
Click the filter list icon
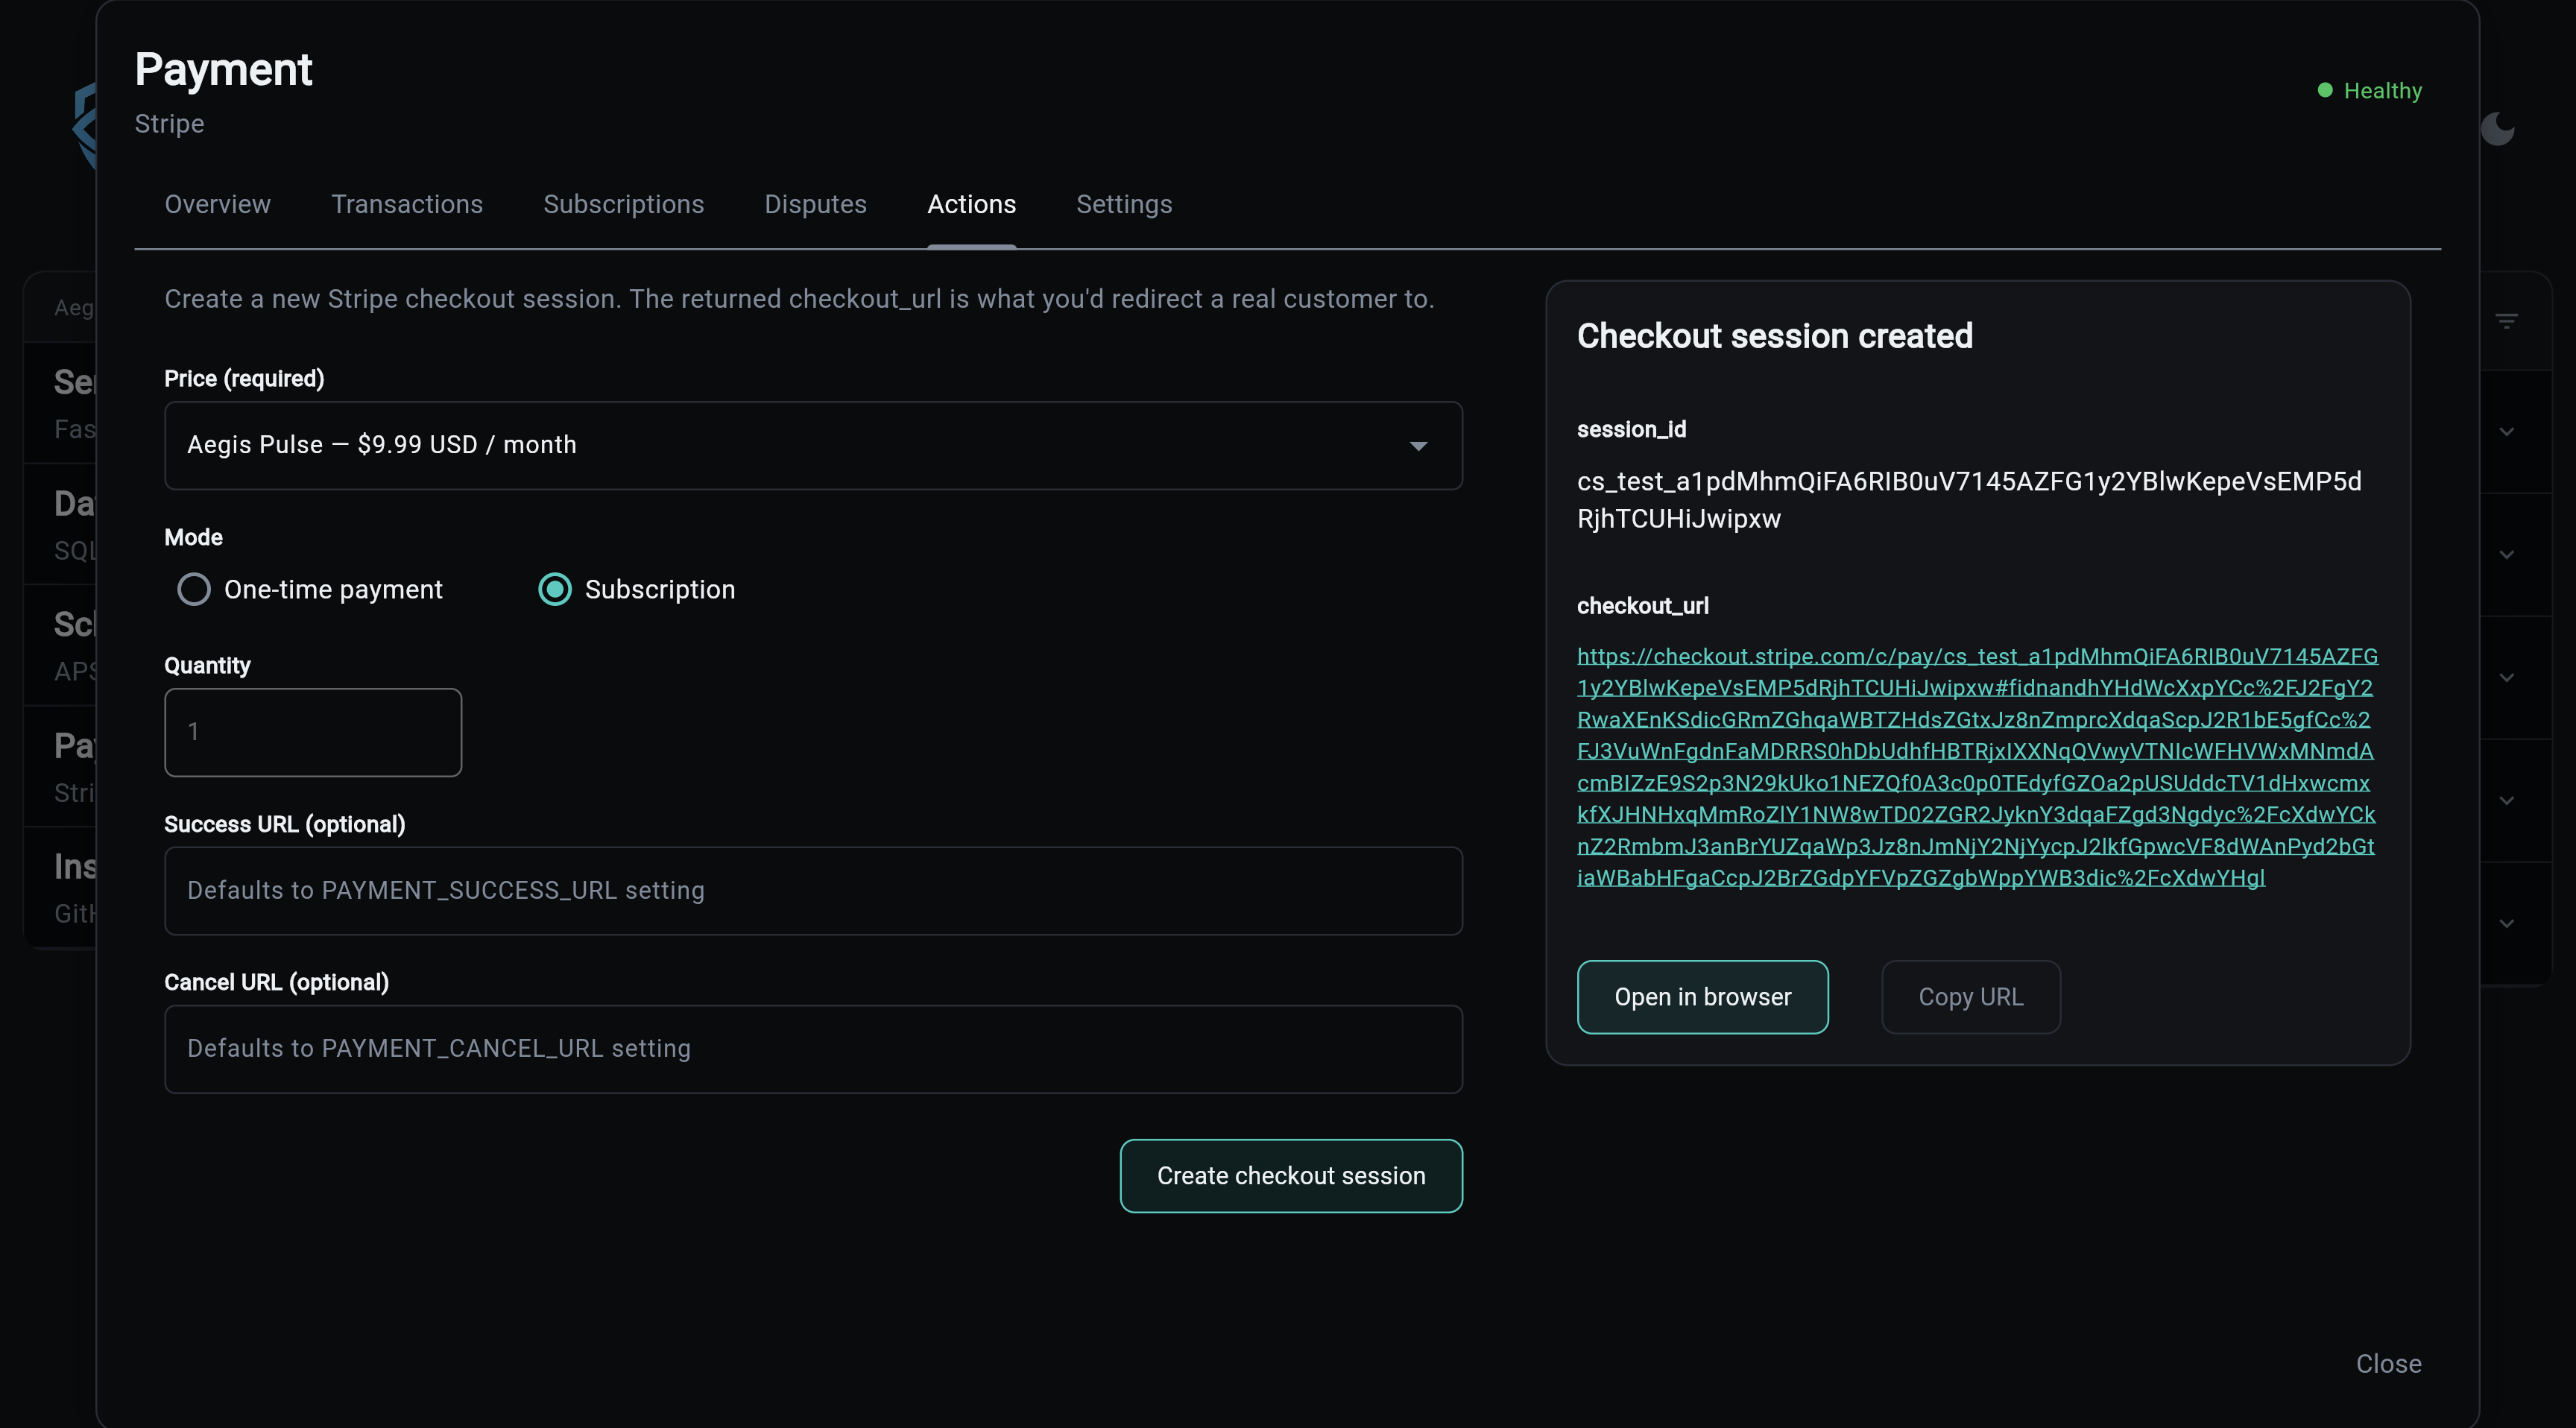point(2506,321)
